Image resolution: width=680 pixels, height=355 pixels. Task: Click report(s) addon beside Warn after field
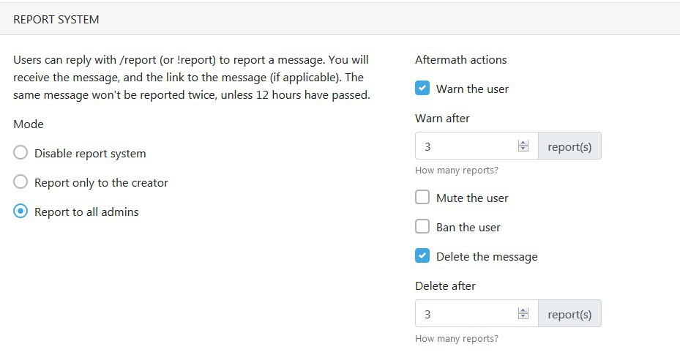tap(570, 146)
